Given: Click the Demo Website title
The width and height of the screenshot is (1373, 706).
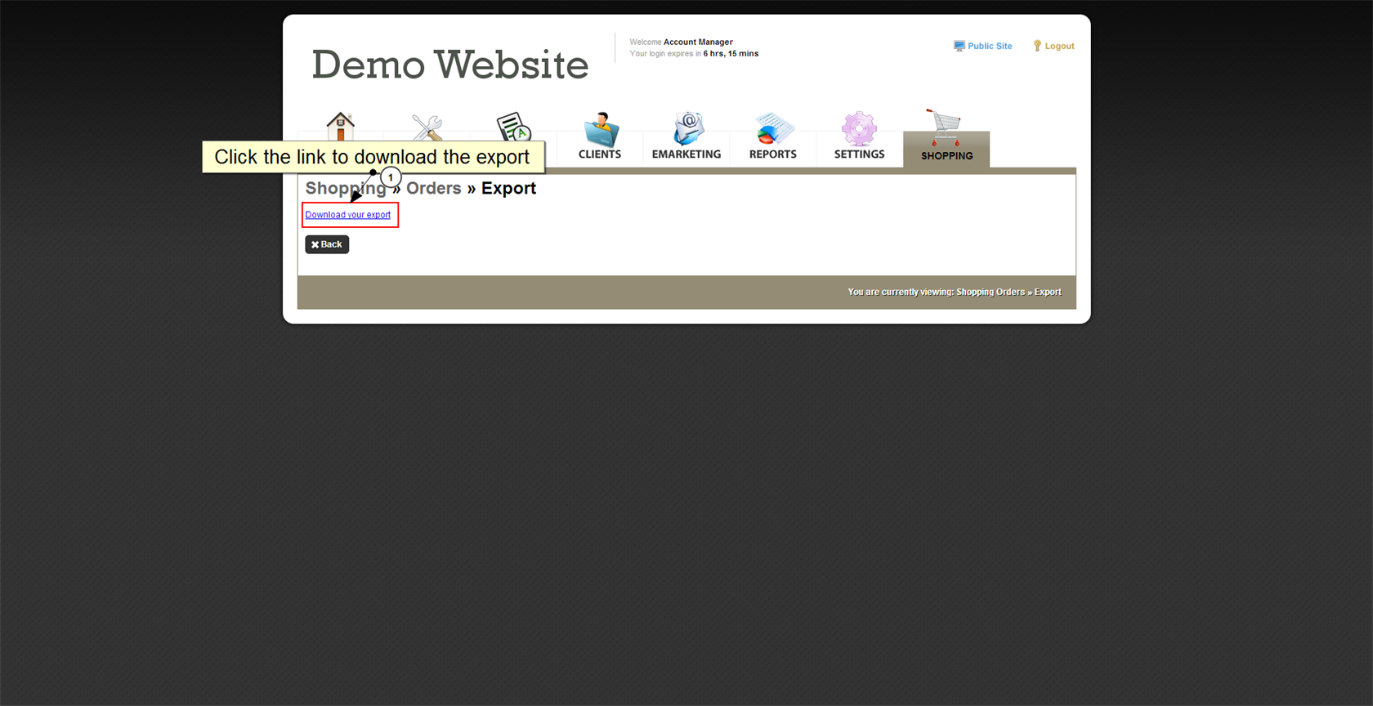Looking at the screenshot, I should click(x=449, y=65).
